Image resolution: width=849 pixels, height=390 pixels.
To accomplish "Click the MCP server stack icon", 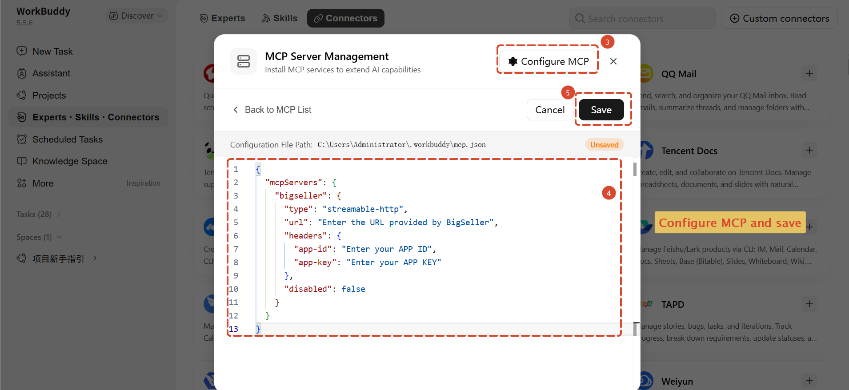I will click(244, 61).
